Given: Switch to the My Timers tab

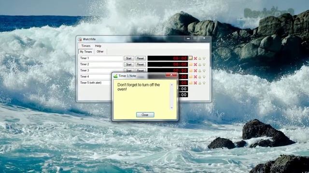Looking at the screenshot, I should click(x=86, y=51).
